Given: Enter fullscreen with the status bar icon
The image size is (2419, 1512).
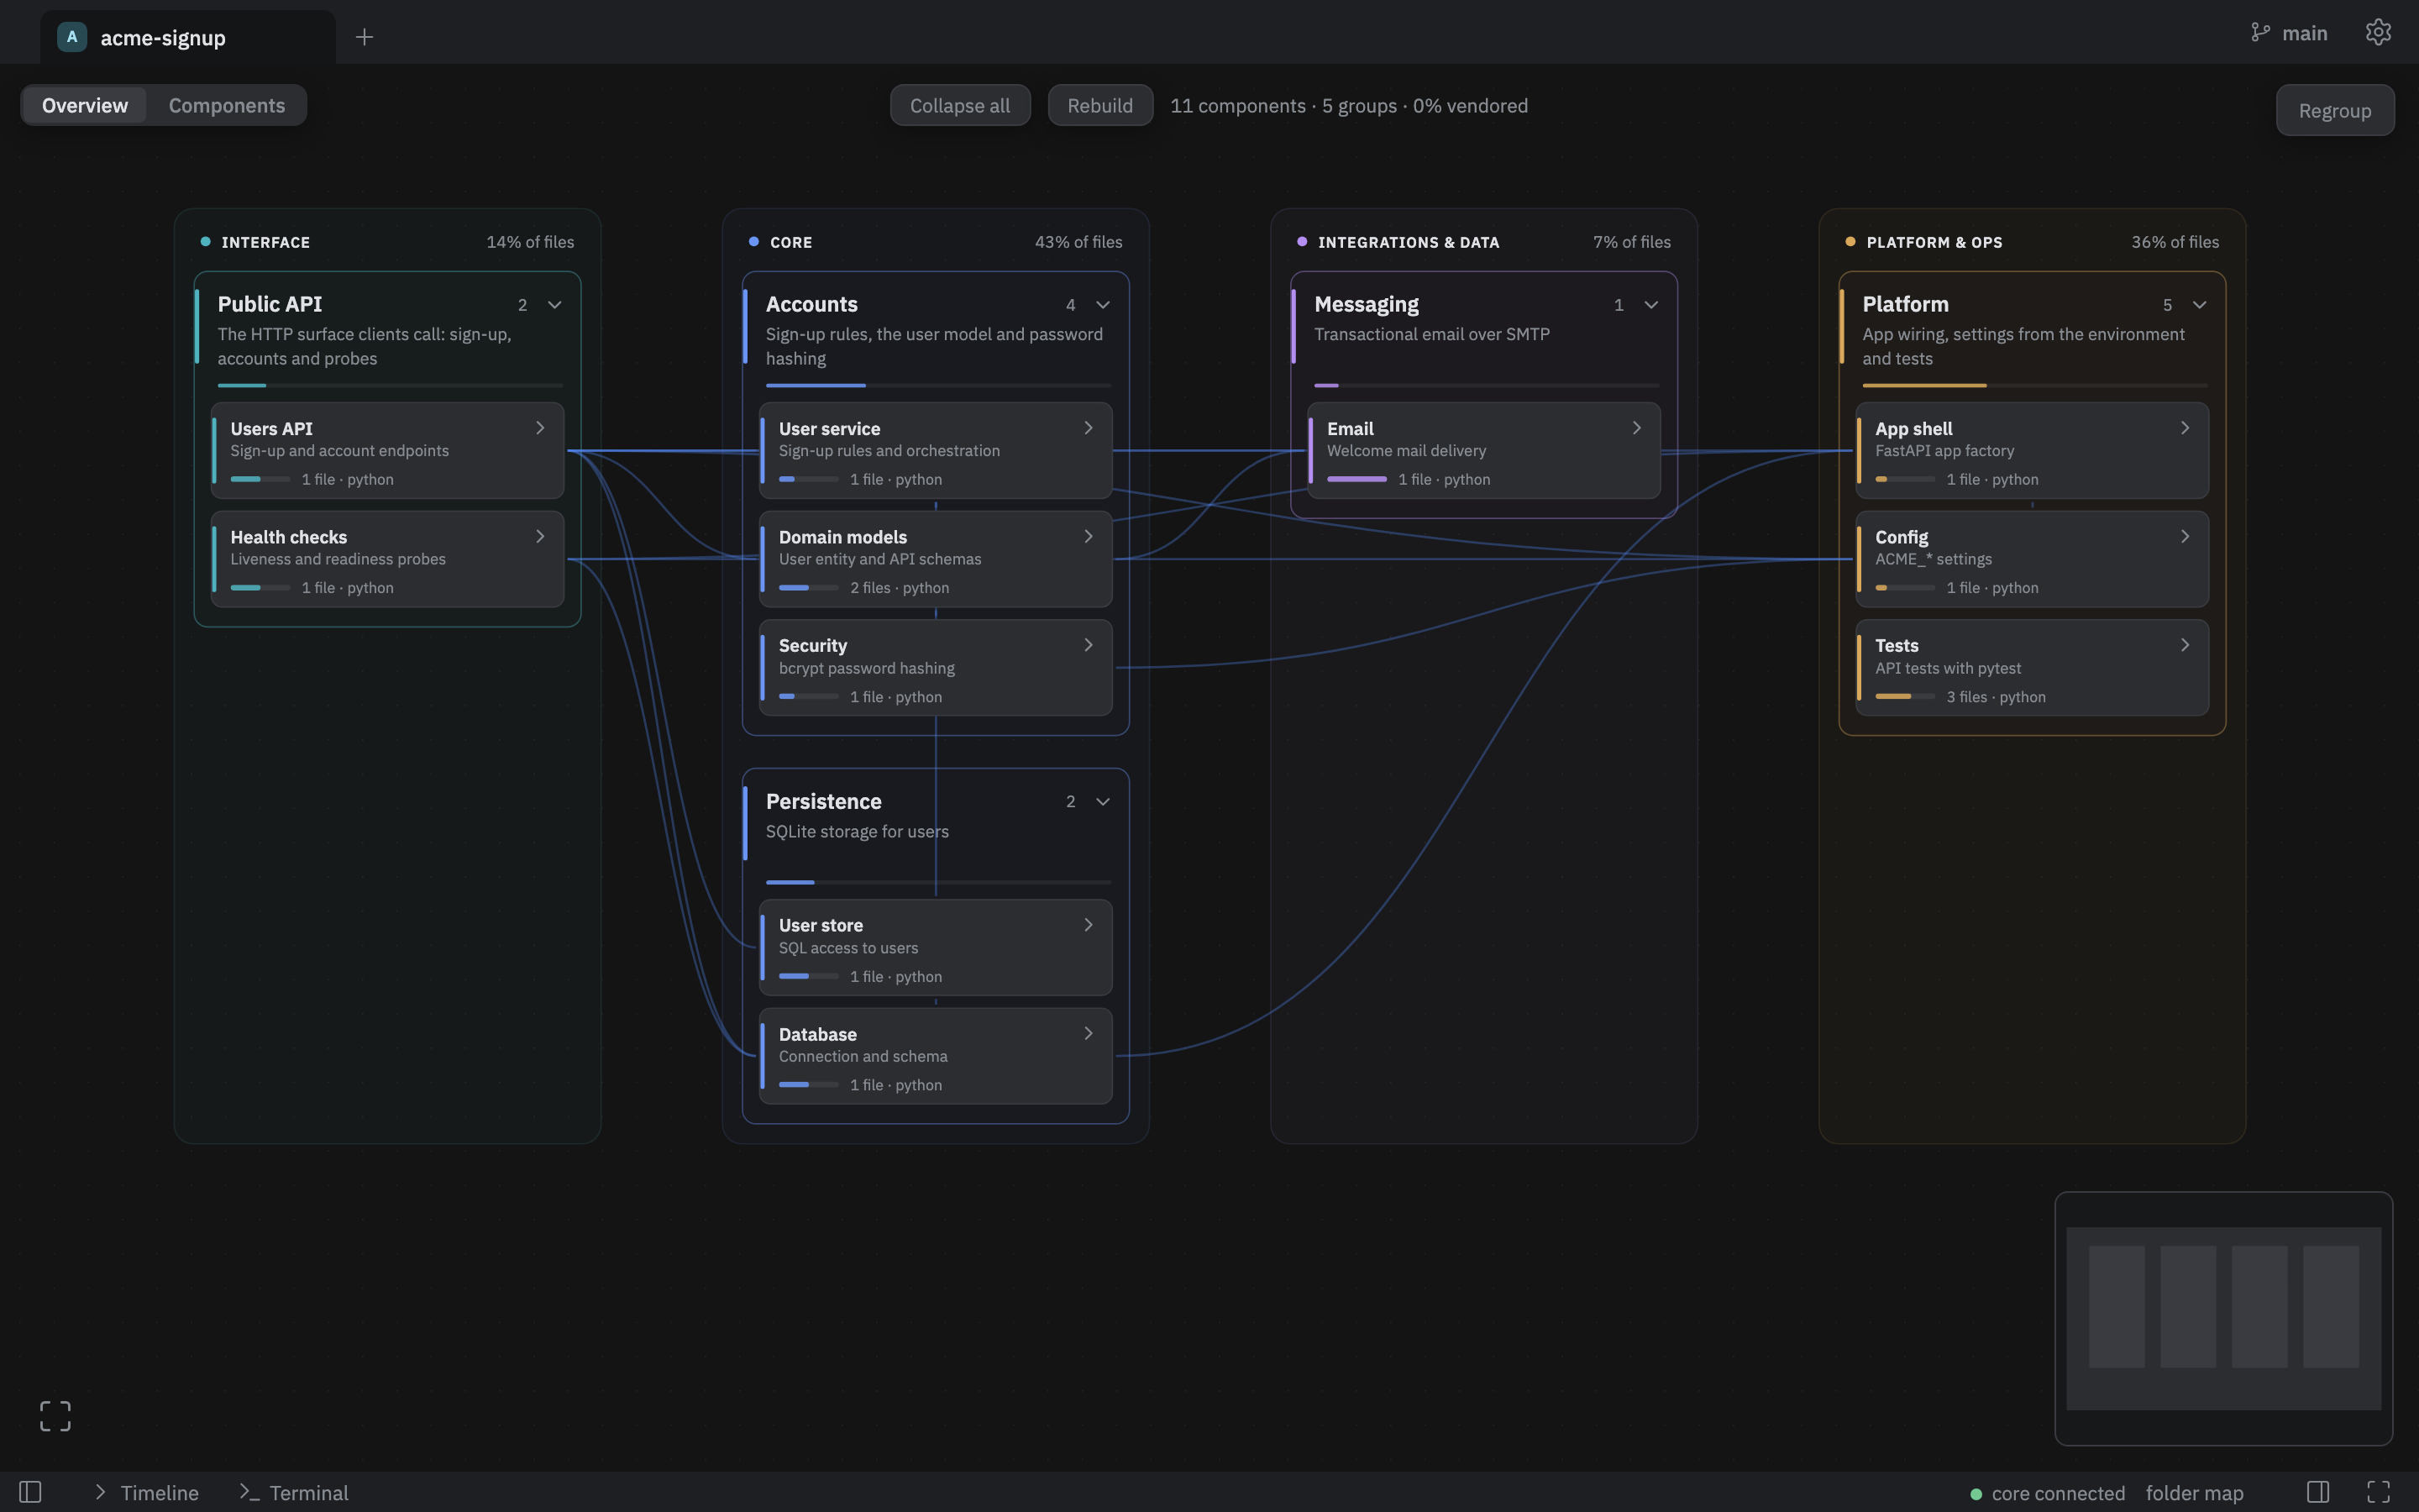Looking at the screenshot, I should point(2378,1492).
